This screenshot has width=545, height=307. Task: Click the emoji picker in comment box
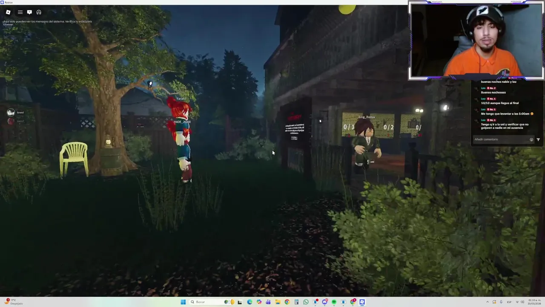(x=531, y=139)
